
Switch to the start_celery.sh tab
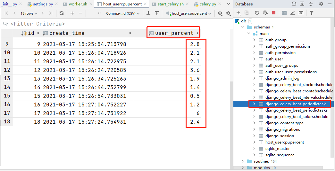point(171,4)
